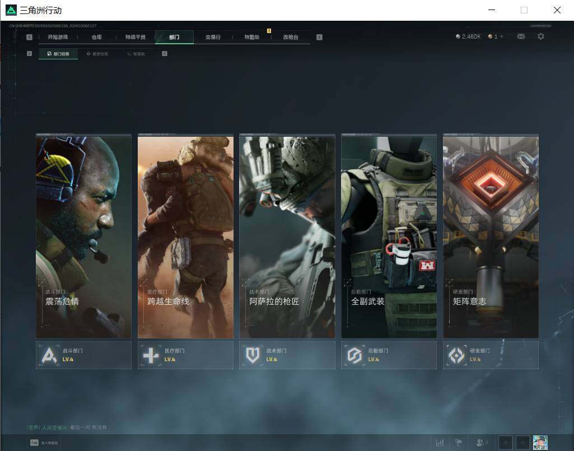Select the 矩阵意志 mission card
The image size is (574, 451).
pyautogui.click(x=491, y=236)
